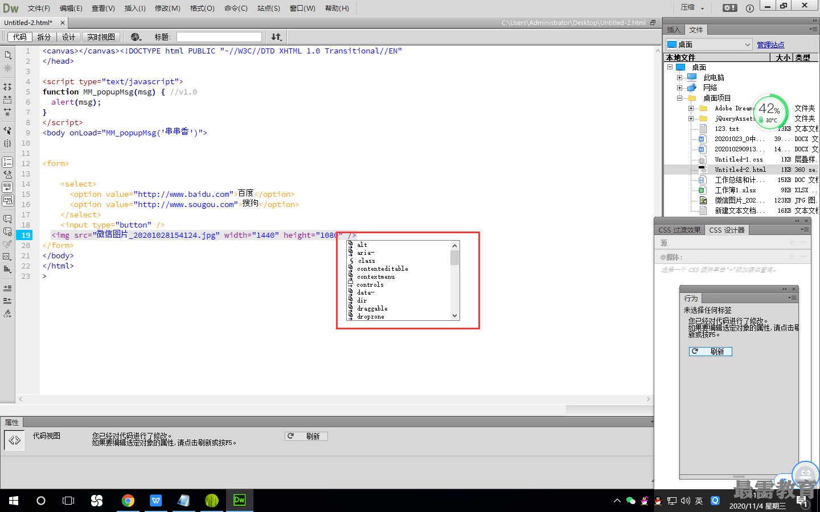Viewport: 820px width, 512px height.
Task: Toggle Line Numbers in coding toolbar
Action: coord(7,162)
